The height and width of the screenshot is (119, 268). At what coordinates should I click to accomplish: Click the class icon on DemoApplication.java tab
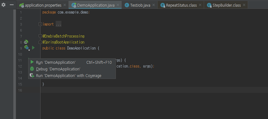74,5
